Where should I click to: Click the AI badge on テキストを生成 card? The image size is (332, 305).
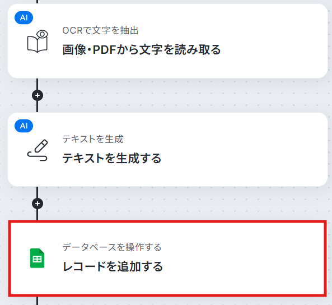click(24, 126)
